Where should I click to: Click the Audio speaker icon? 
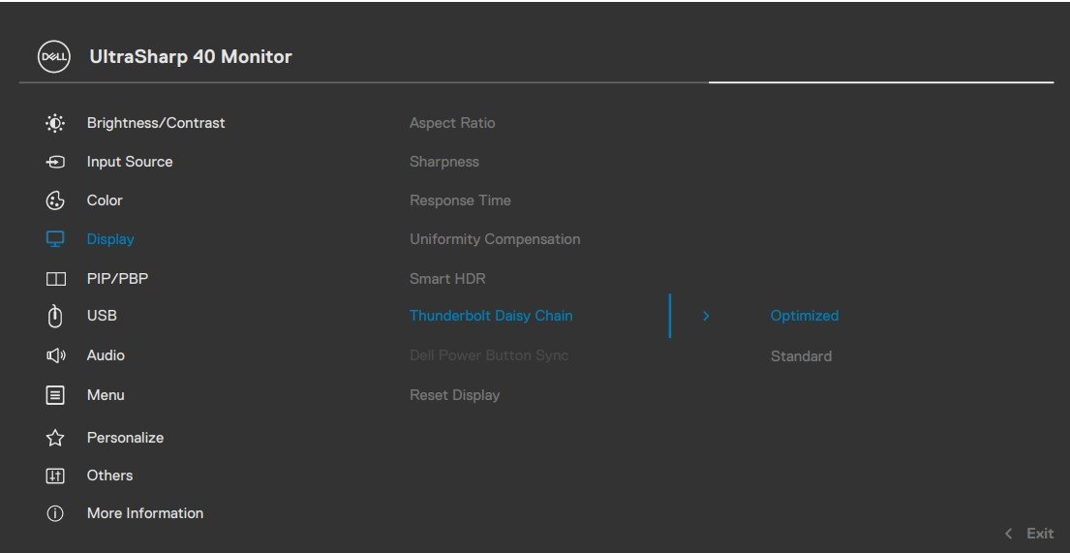pyautogui.click(x=55, y=355)
